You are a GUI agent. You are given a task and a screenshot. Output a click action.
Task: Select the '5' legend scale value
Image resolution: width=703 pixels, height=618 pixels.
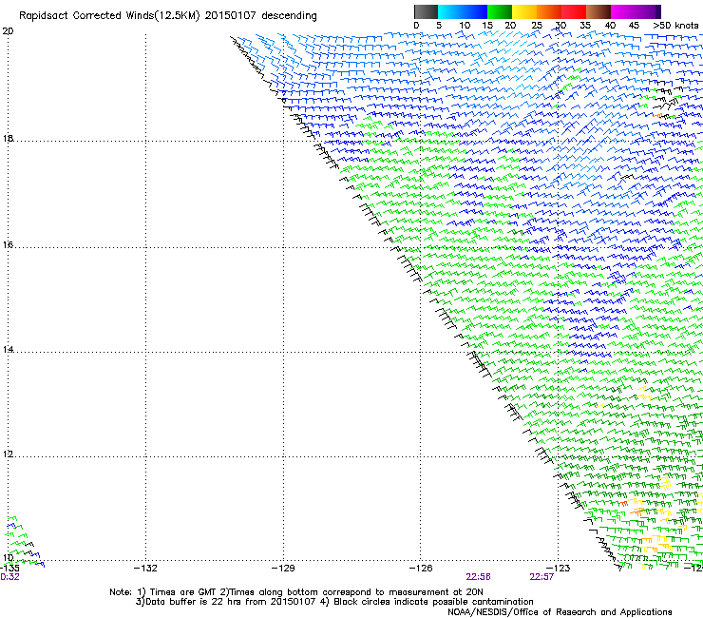tap(439, 26)
